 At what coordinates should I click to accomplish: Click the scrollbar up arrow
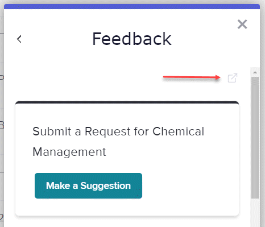point(255,72)
